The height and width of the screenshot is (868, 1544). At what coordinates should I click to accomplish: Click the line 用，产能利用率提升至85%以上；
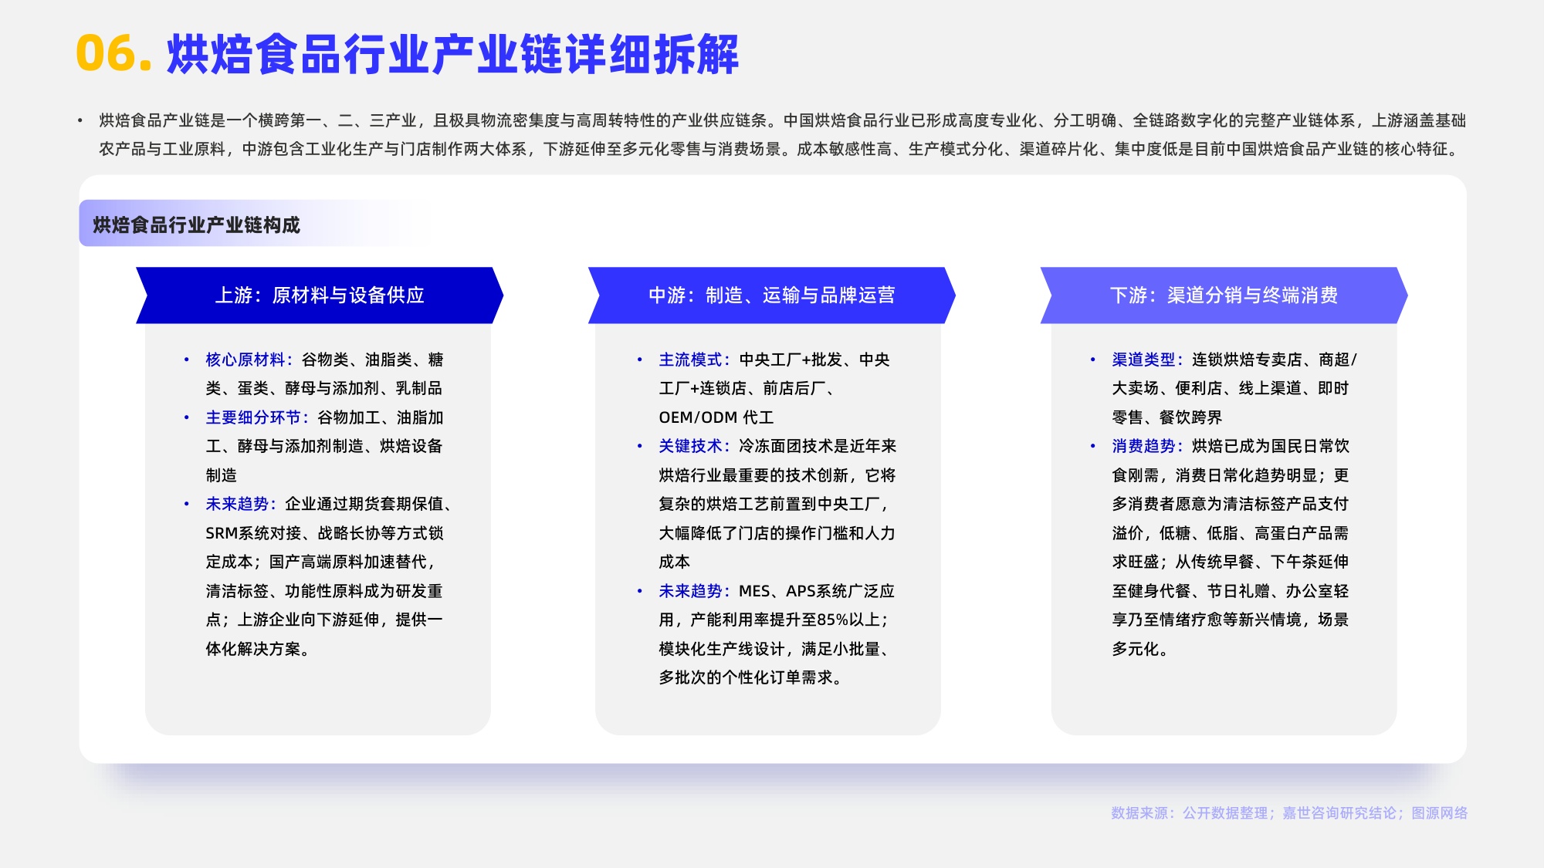pos(774,620)
